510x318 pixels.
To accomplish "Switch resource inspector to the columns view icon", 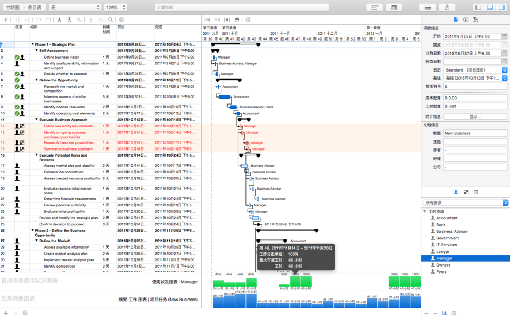I will point(476,192).
